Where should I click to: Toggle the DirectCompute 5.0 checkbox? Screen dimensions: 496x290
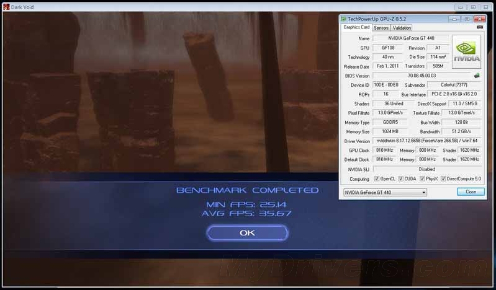[x=443, y=179]
